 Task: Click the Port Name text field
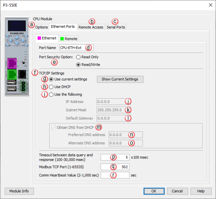point(72,47)
